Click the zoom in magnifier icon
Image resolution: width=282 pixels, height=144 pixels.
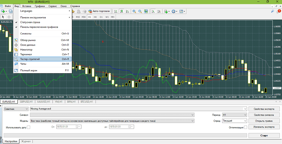pyautogui.click(x=134, y=11)
